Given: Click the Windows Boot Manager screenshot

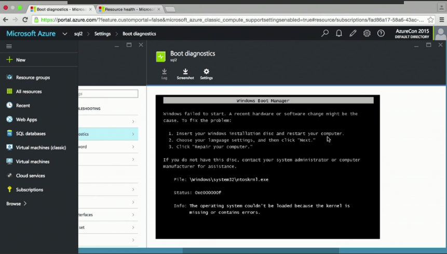Looking at the screenshot, I should pyautogui.click(x=268, y=167).
